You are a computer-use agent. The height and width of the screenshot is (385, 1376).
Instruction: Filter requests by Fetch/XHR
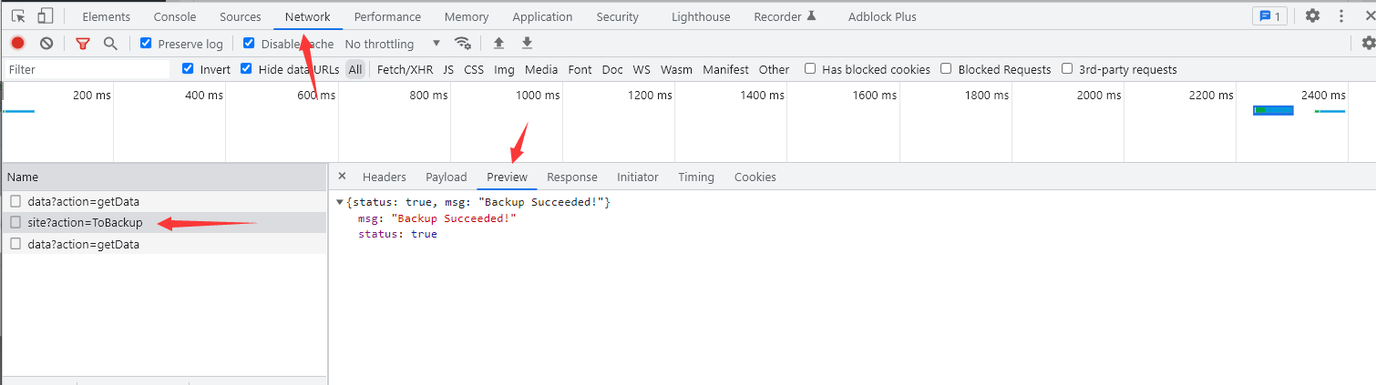tap(405, 69)
